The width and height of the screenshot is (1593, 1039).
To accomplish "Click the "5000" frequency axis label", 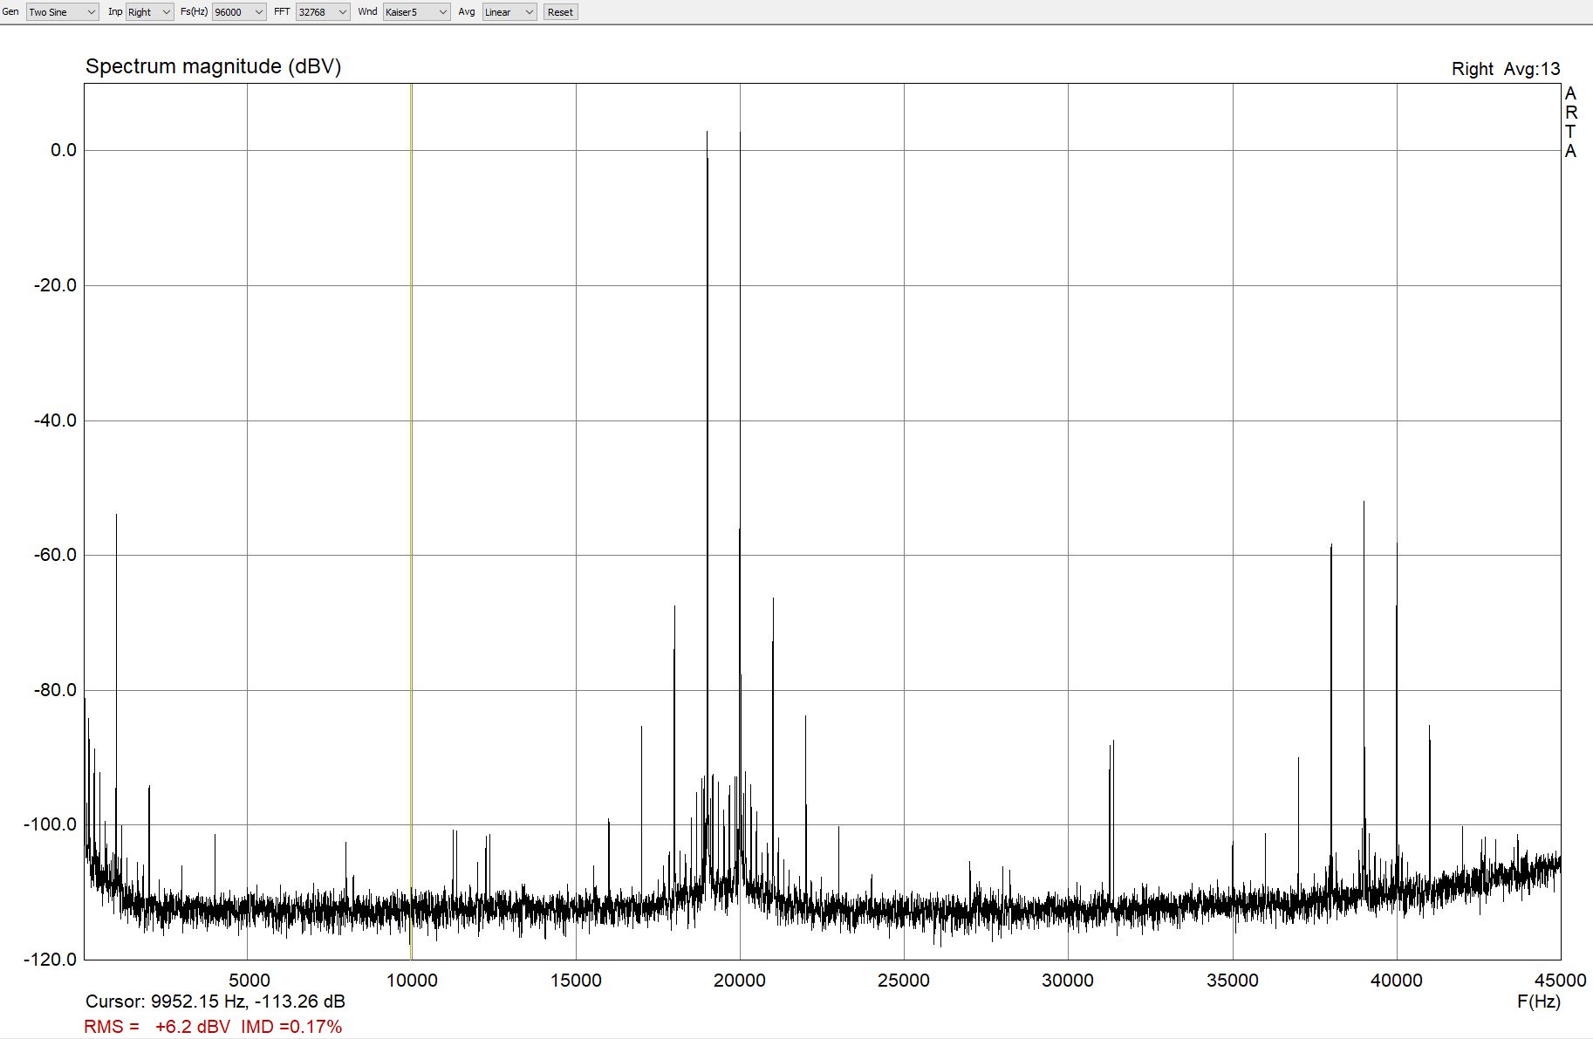I will (249, 981).
